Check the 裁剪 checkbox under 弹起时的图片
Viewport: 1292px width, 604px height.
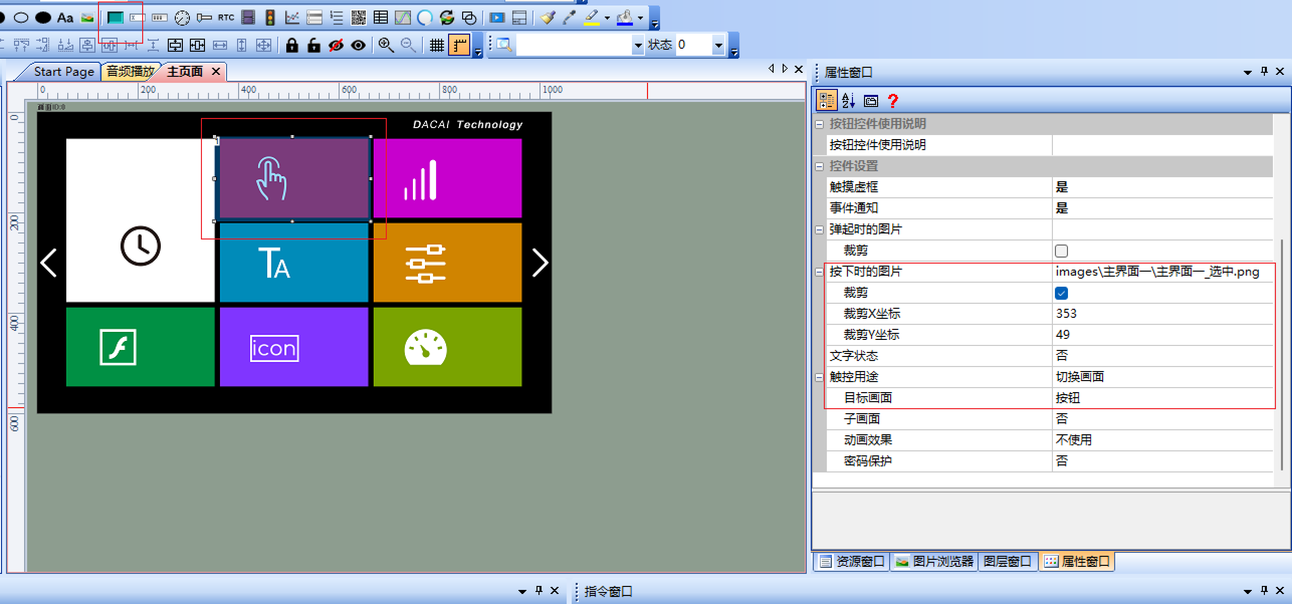tap(1061, 251)
